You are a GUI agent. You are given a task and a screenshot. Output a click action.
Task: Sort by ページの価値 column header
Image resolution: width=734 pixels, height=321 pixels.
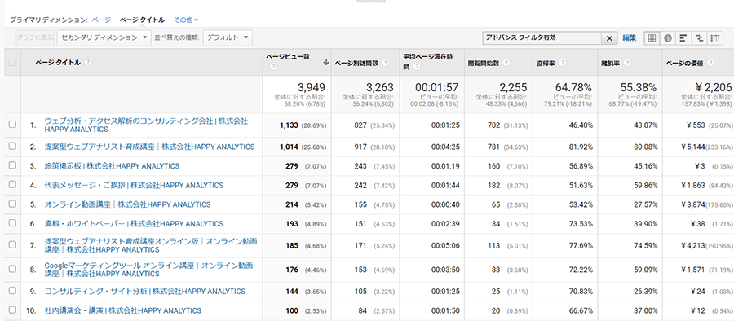pos(684,64)
